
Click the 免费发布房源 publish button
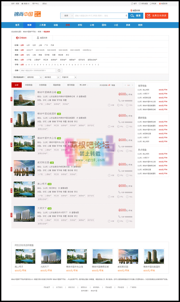156,16
